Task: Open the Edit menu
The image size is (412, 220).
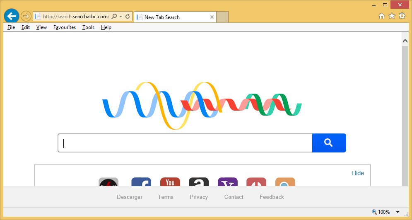Action: tap(26, 27)
